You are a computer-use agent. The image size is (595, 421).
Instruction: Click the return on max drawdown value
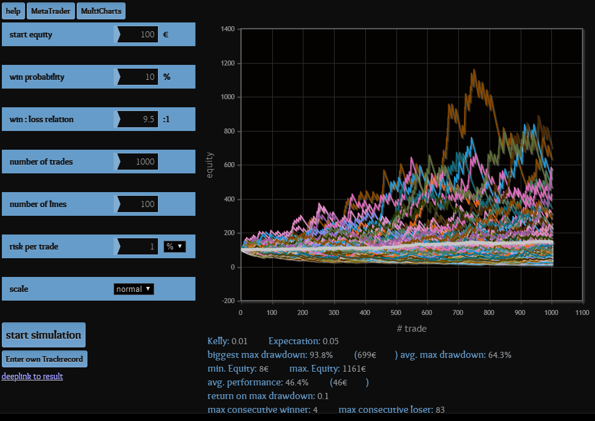click(323, 396)
